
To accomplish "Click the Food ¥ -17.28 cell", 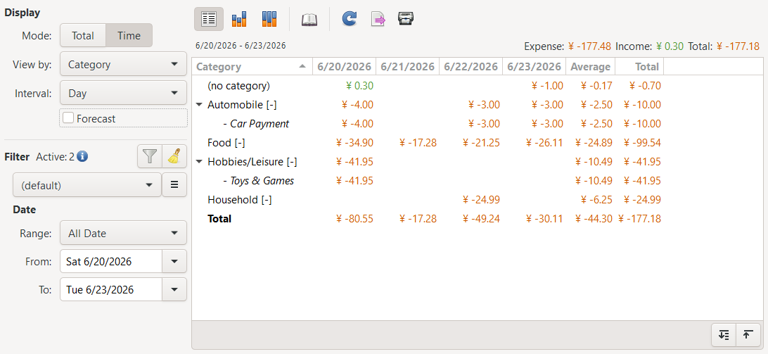I will (x=418, y=143).
